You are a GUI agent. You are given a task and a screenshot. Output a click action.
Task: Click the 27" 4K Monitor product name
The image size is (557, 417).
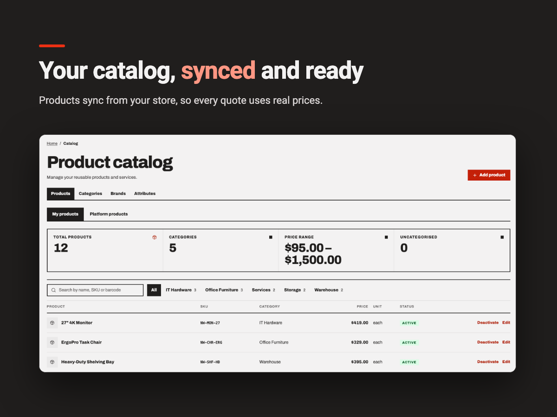point(77,323)
